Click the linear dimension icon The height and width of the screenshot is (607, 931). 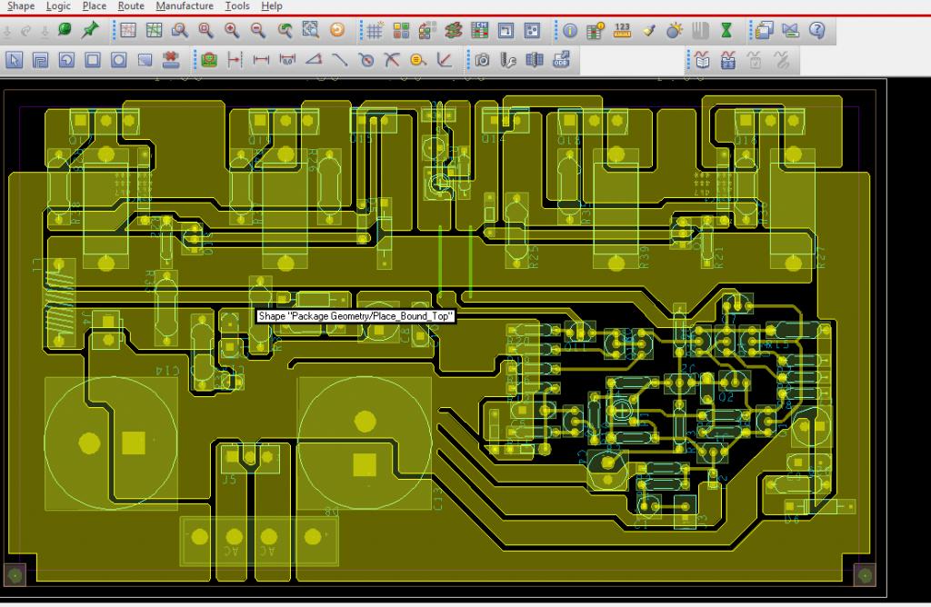point(261,60)
